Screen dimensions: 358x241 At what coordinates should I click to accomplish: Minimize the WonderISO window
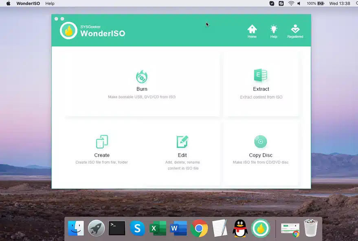pyautogui.click(x=62, y=19)
